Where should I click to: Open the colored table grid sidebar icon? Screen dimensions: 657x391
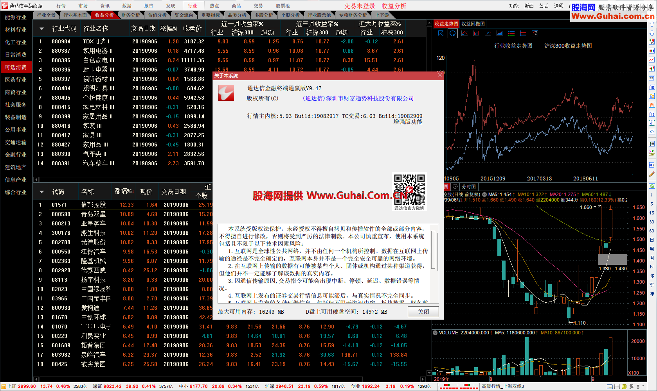[652, 51]
